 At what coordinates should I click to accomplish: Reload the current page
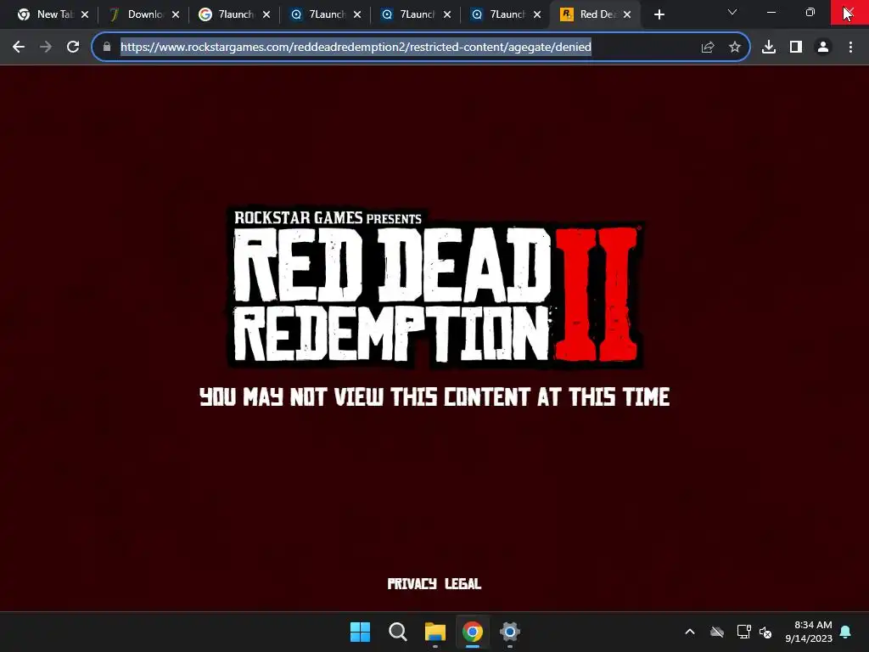click(x=73, y=48)
